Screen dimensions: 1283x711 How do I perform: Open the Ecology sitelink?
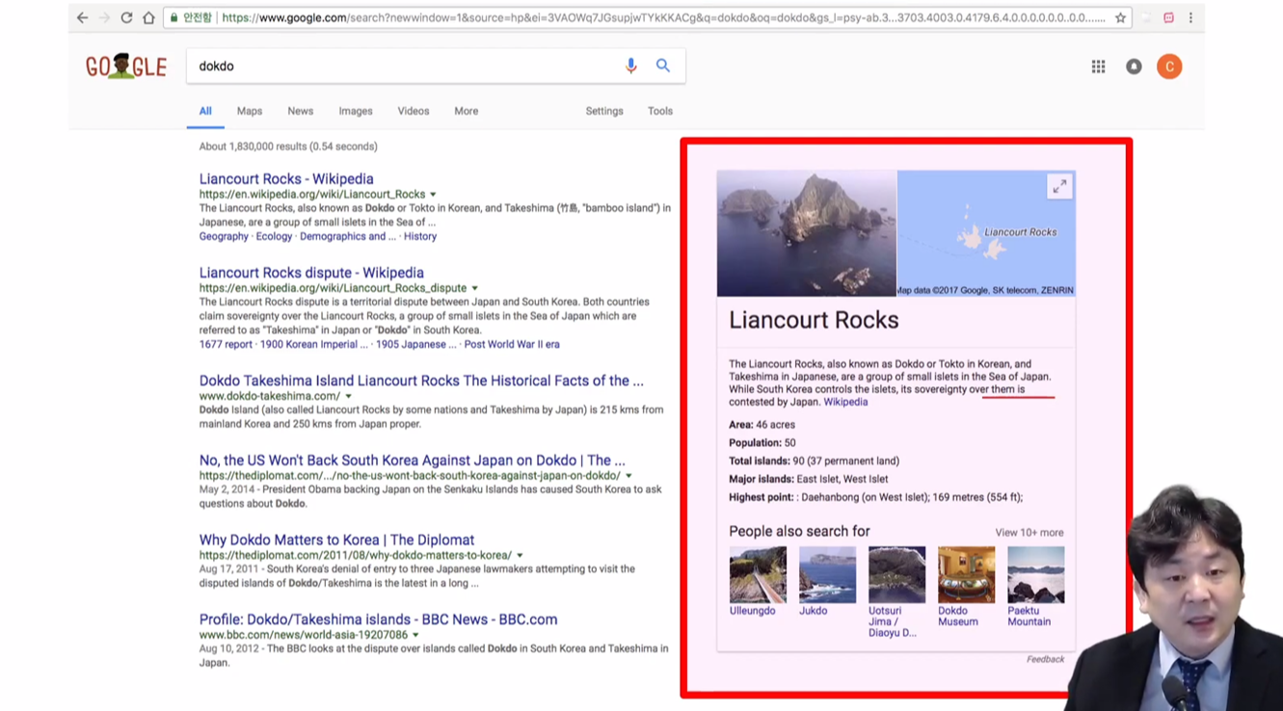pos(274,236)
